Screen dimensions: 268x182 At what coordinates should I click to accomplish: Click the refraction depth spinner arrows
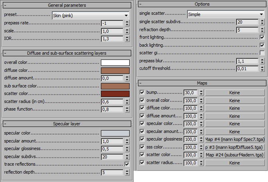(x=262, y=30)
